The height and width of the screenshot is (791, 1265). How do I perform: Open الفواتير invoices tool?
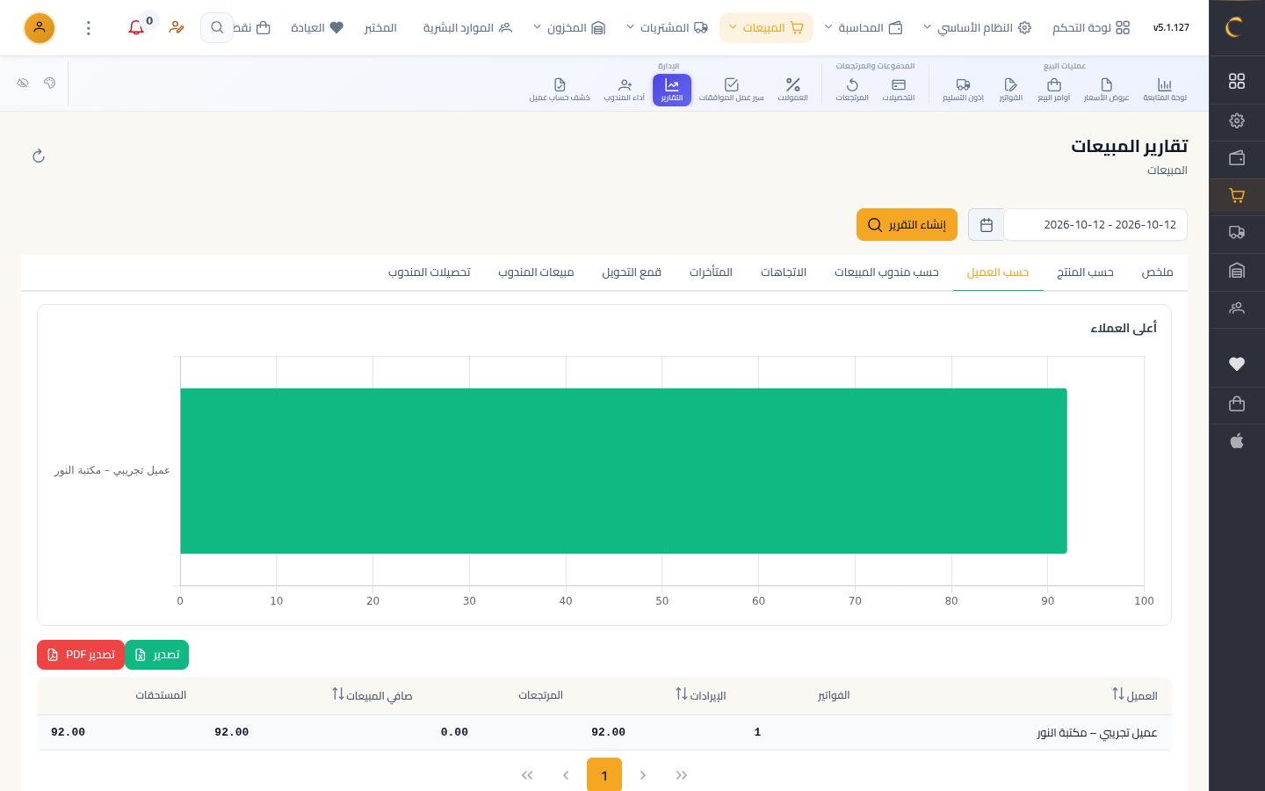1010,90
